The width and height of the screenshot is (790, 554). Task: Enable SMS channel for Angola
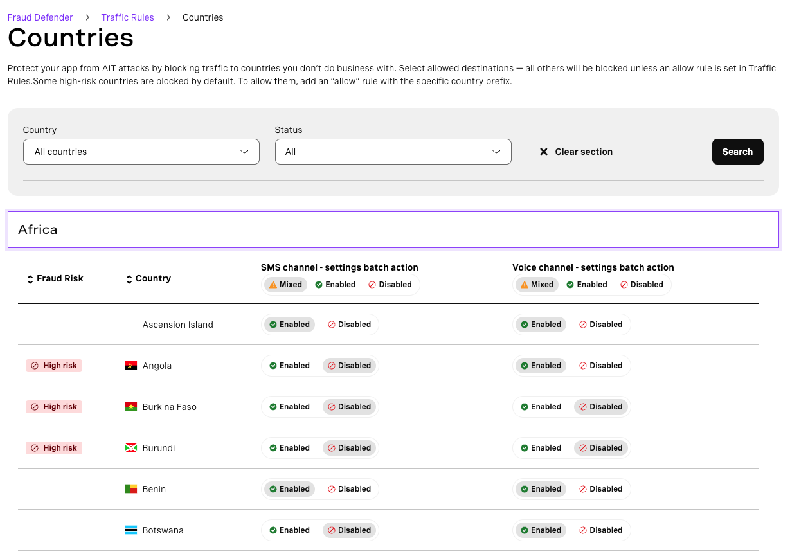coord(289,365)
